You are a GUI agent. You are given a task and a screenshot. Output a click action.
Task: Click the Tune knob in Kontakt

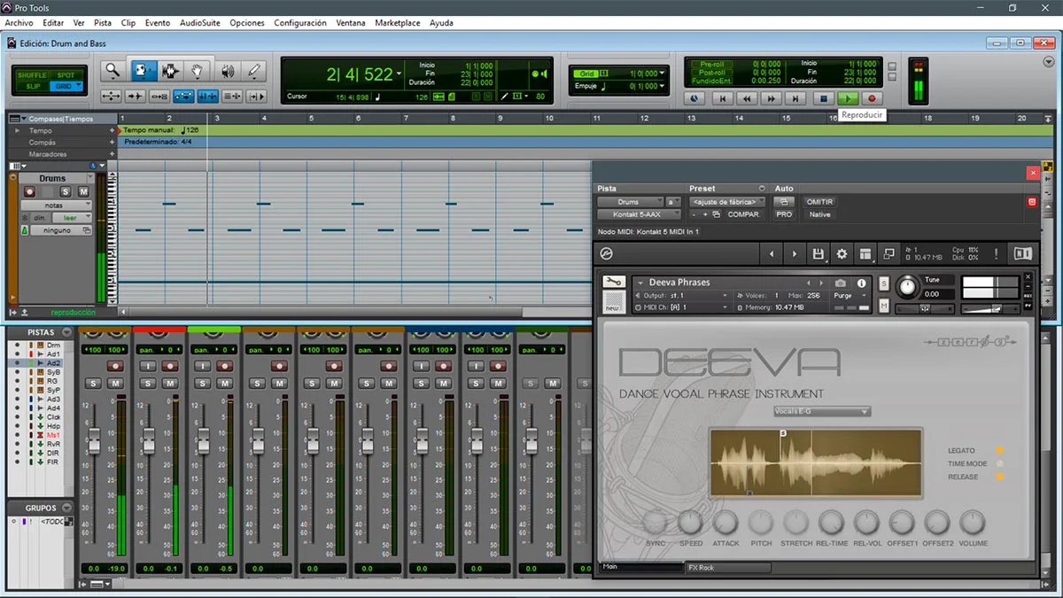907,287
